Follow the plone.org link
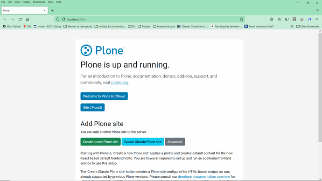322x181 pixels. tap(120, 83)
